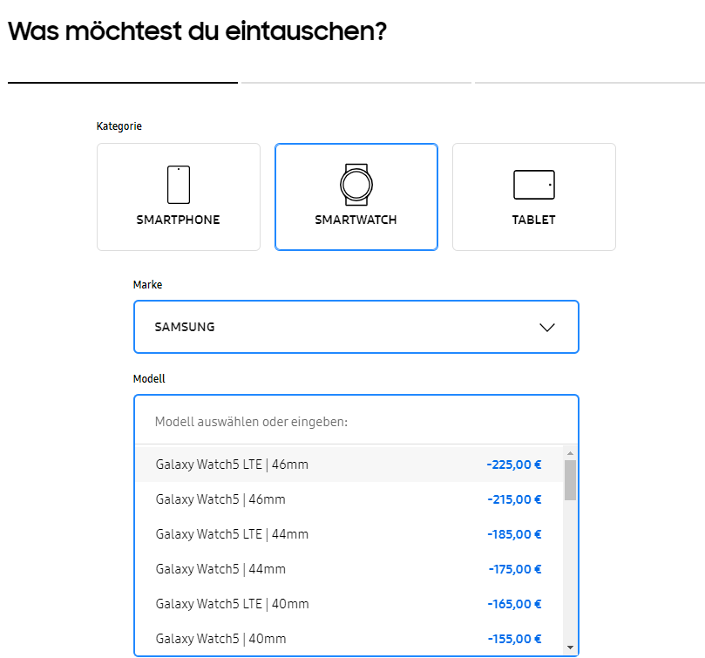
Task: Click the -225,00 € trade-in value
Action: click(514, 465)
